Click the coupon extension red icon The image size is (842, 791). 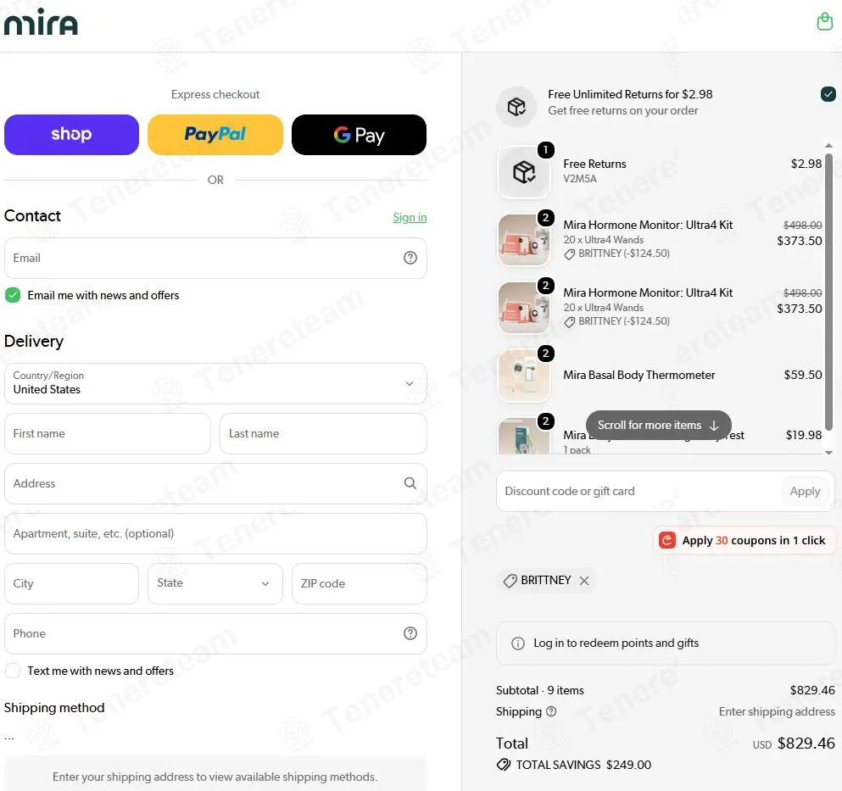[x=667, y=540]
